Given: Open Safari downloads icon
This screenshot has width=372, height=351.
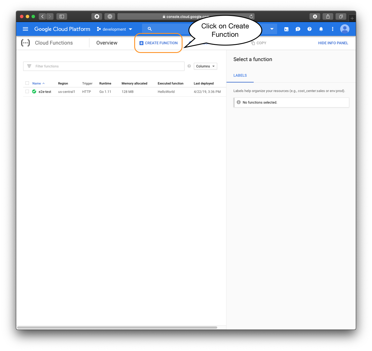Looking at the screenshot, I should (315, 16).
